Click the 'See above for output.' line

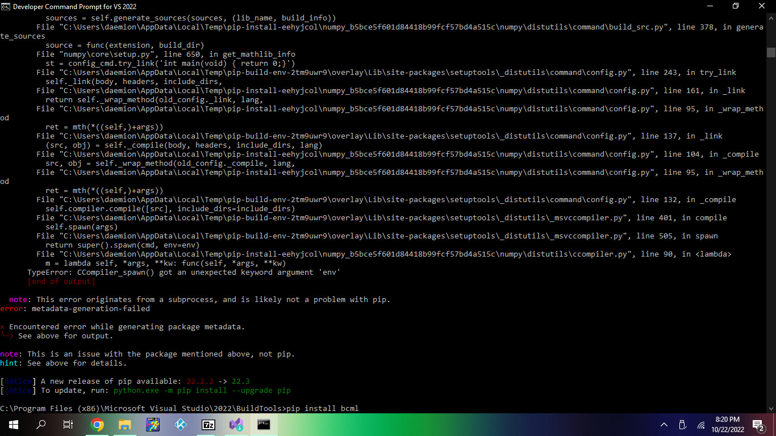66,336
